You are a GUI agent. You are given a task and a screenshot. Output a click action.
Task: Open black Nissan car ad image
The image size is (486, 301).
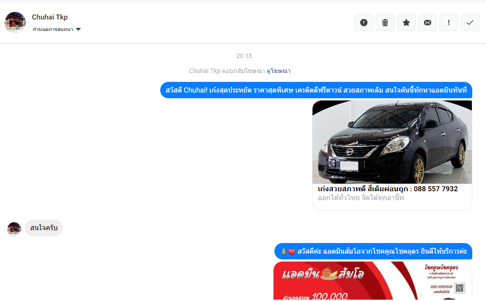pyautogui.click(x=392, y=142)
